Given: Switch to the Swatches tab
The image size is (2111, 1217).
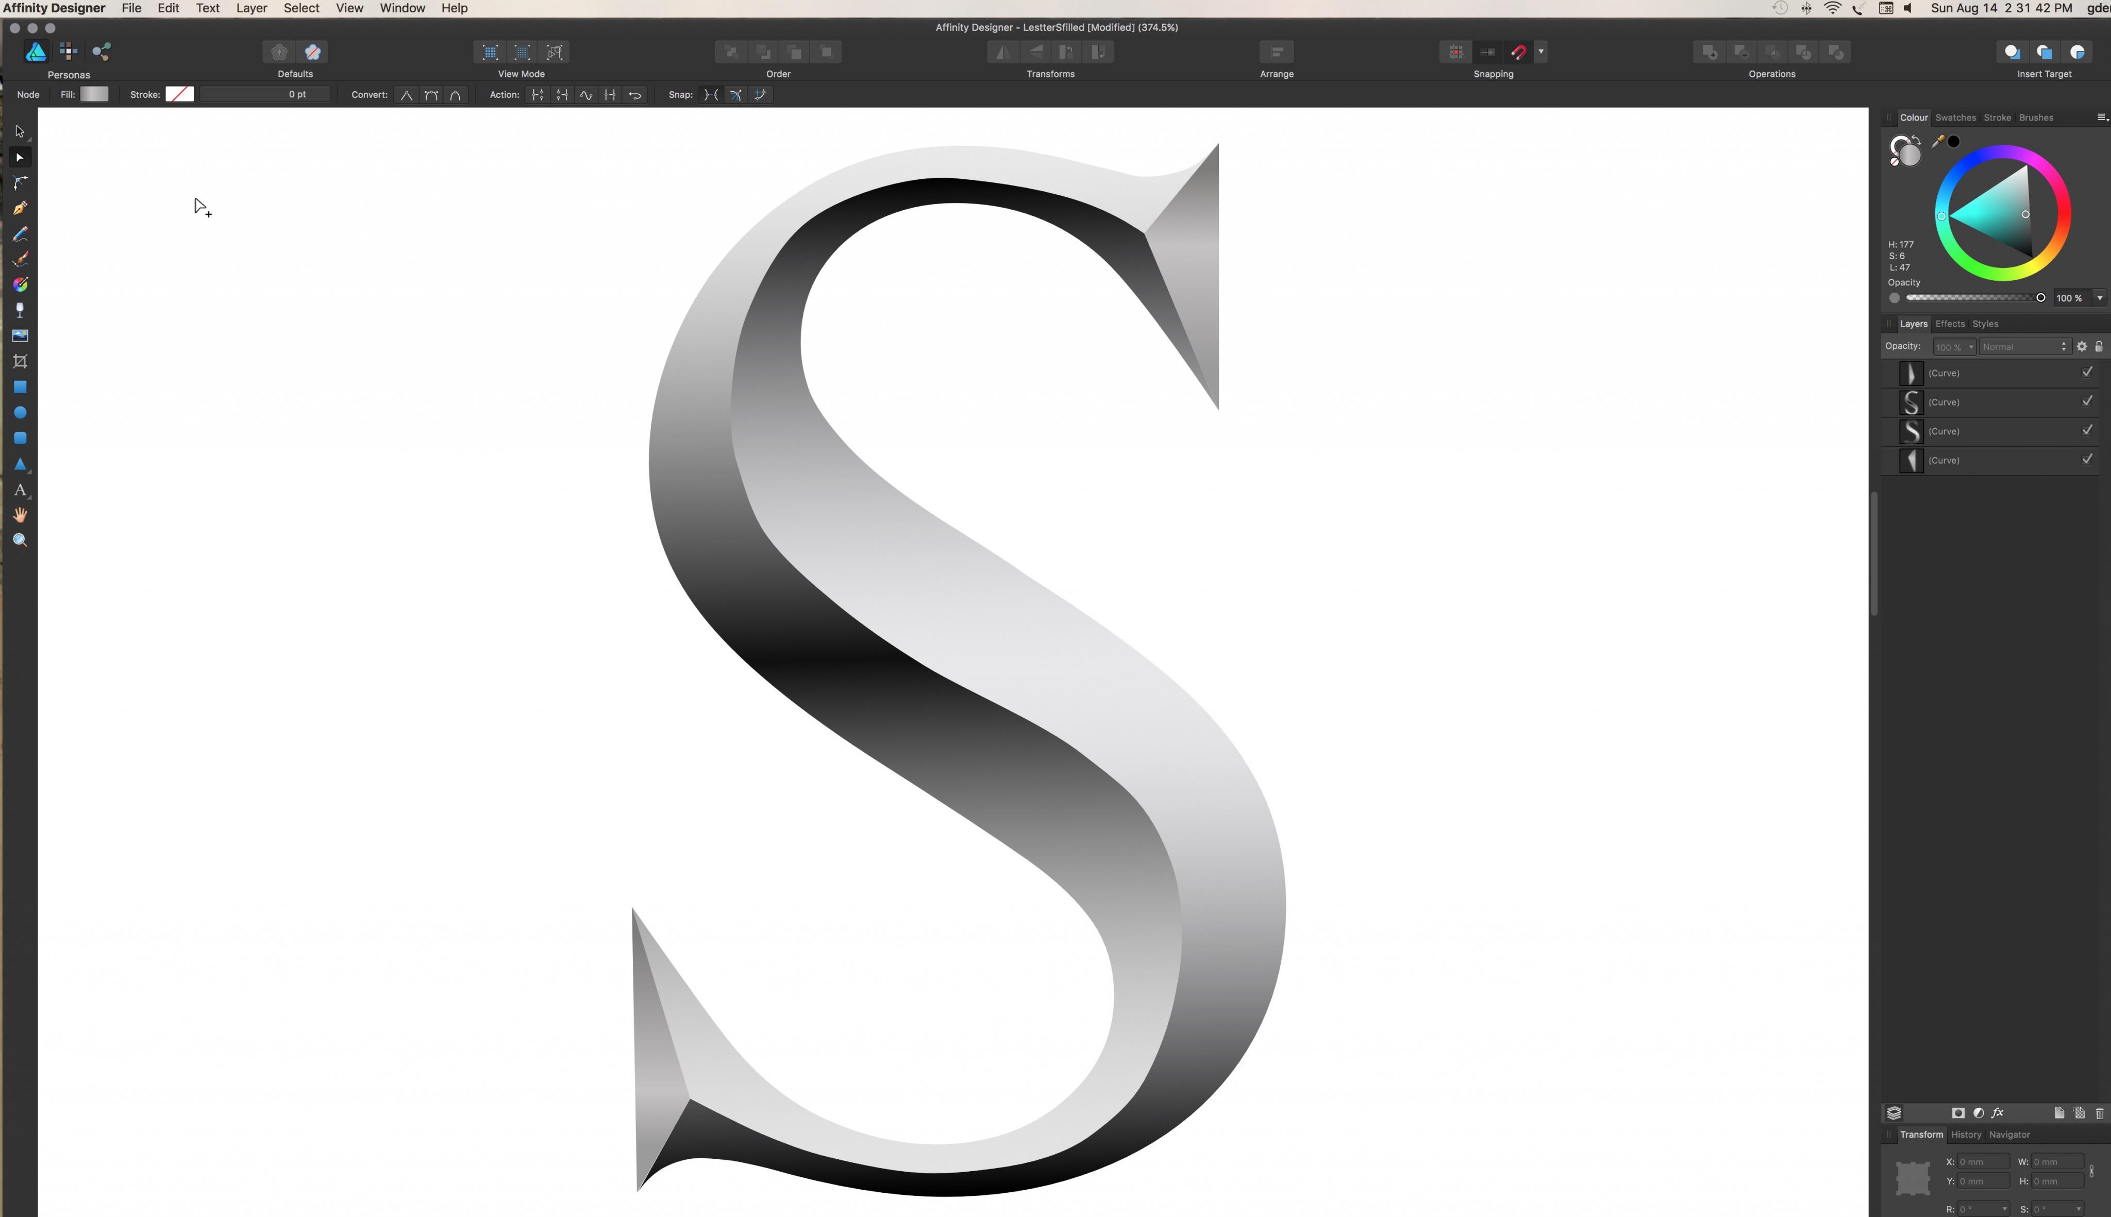Looking at the screenshot, I should tap(1955, 117).
